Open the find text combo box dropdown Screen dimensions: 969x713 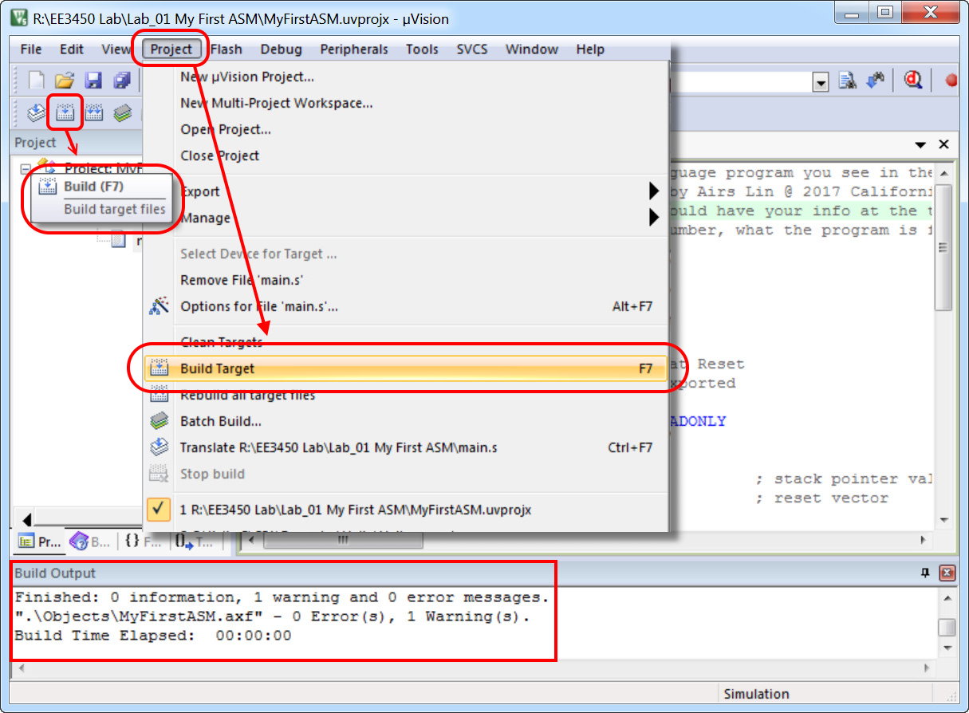click(821, 81)
